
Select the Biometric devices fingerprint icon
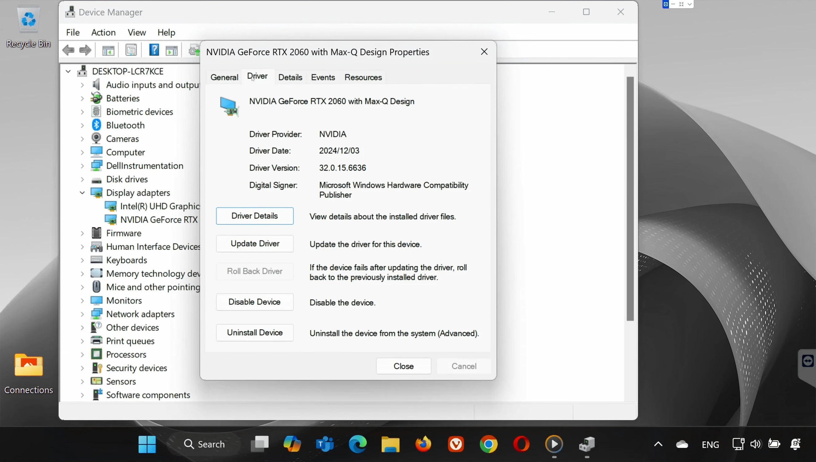(96, 111)
